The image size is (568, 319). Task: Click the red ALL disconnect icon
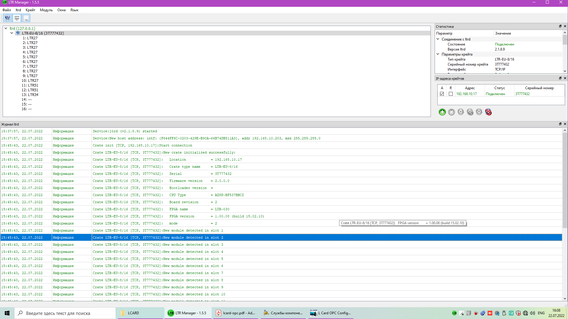488,112
